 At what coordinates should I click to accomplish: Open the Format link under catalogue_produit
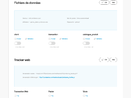[88, 39]
